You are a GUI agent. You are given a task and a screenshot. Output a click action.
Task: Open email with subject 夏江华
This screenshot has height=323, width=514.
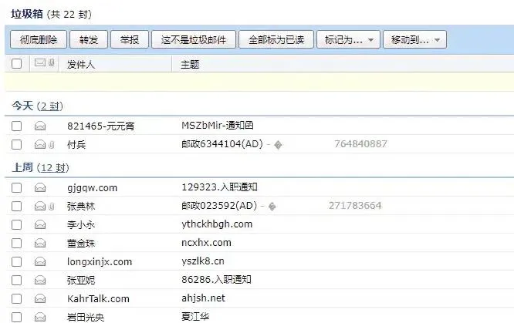coord(195,317)
